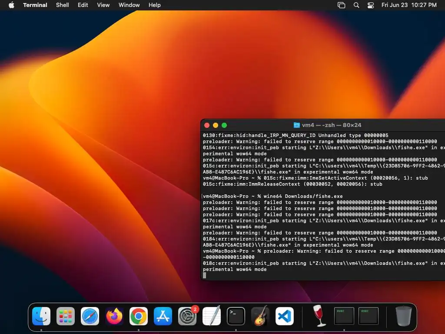This screenshot has height=334, width=445.
Task: Click the first exec window in Dock
Action: pyautogui.click(x=344, y=316)
